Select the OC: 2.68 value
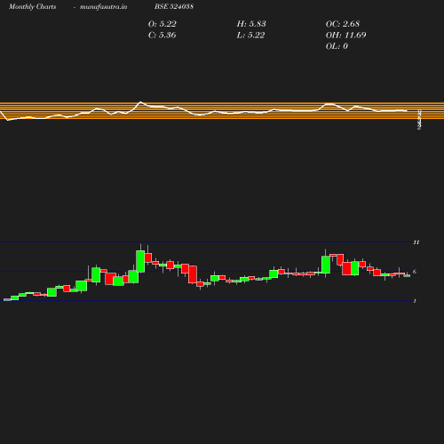Image resolution: width=444 pixels, height=444 pixels. 343,24
